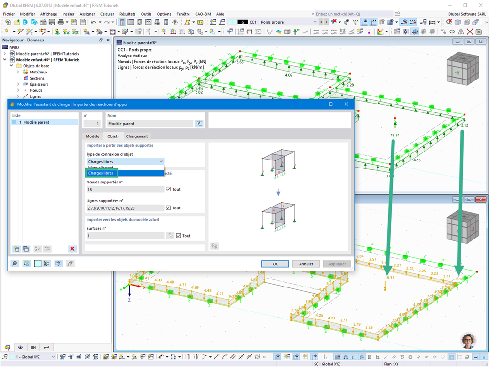Toggle the Tables panel display icon
Screen dimensions: 489x367
click(x=131, y=22)
